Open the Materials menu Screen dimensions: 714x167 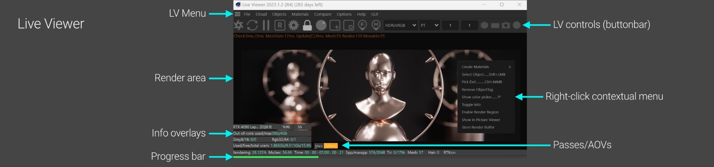[x=300, y=14]
